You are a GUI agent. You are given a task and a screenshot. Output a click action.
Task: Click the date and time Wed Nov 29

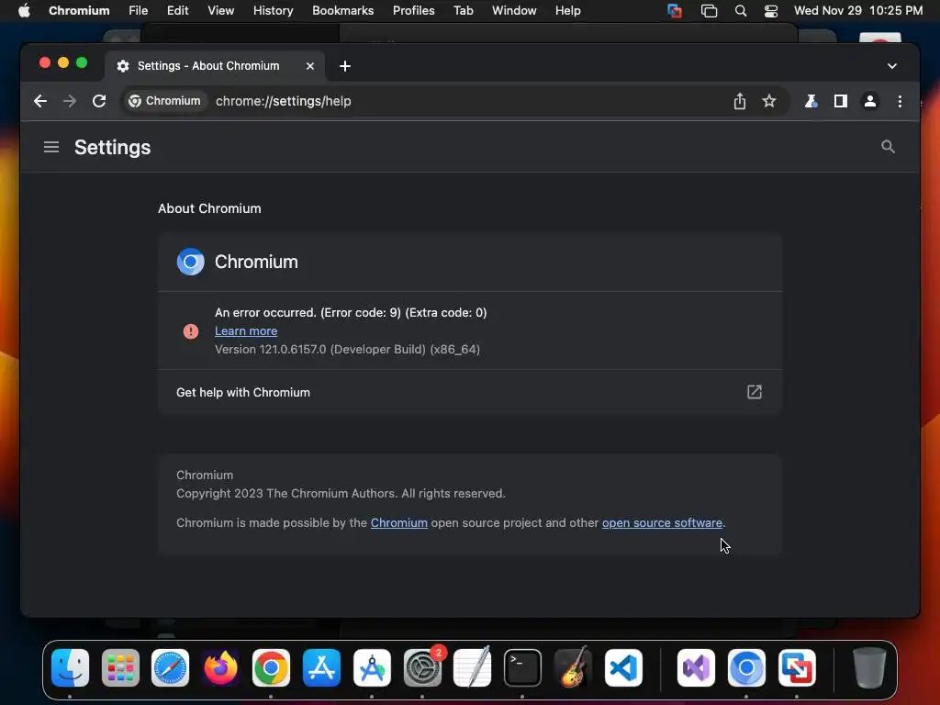(858, 11)
